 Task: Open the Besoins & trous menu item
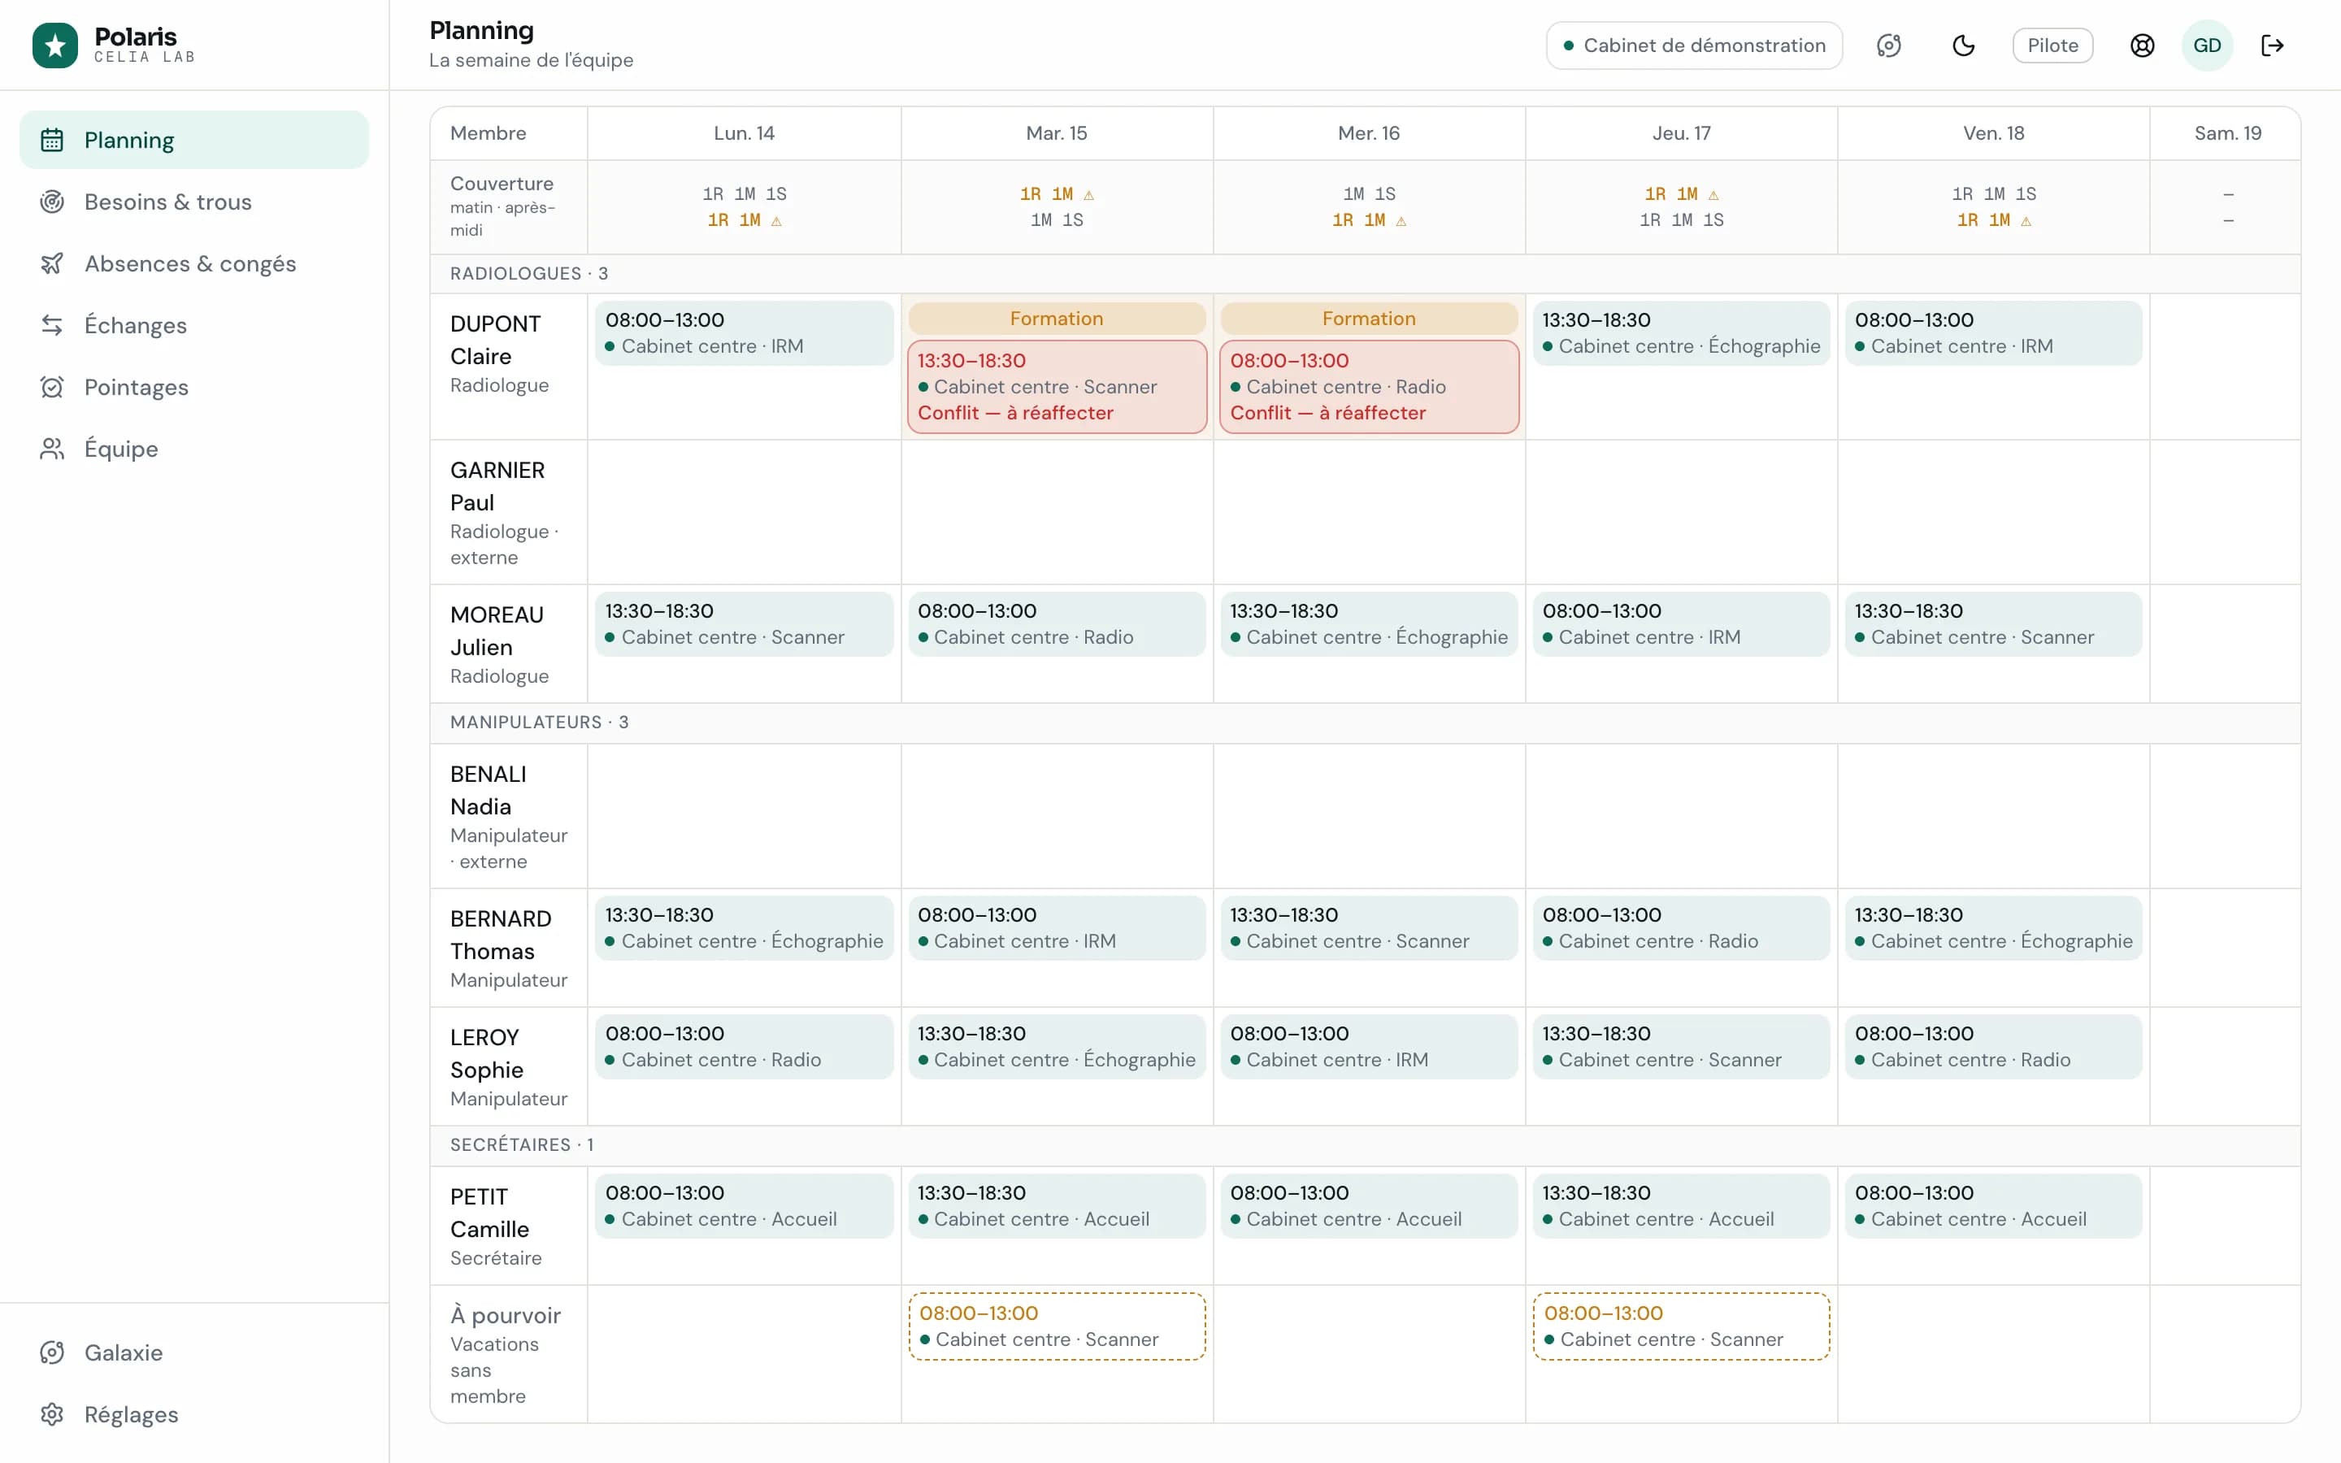[194, 202]
